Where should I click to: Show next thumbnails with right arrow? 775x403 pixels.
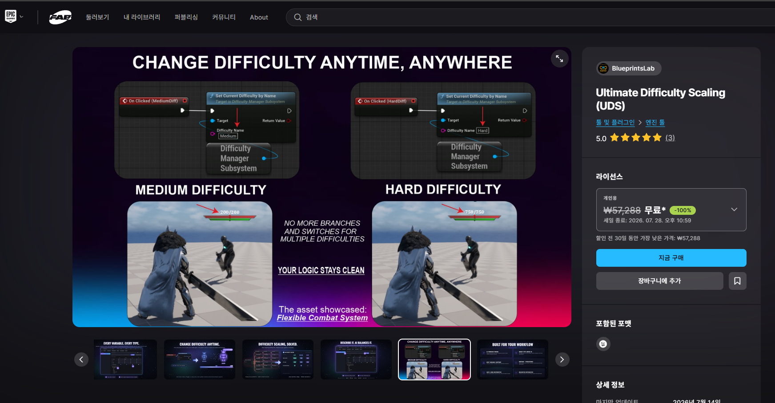[562, 360]
